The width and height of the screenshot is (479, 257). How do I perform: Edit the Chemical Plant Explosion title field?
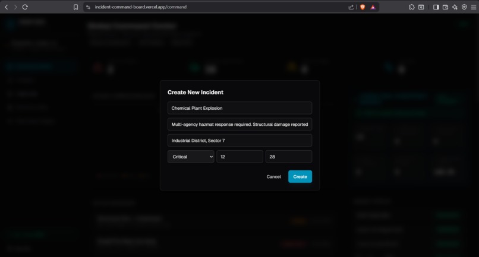point(240,108)
